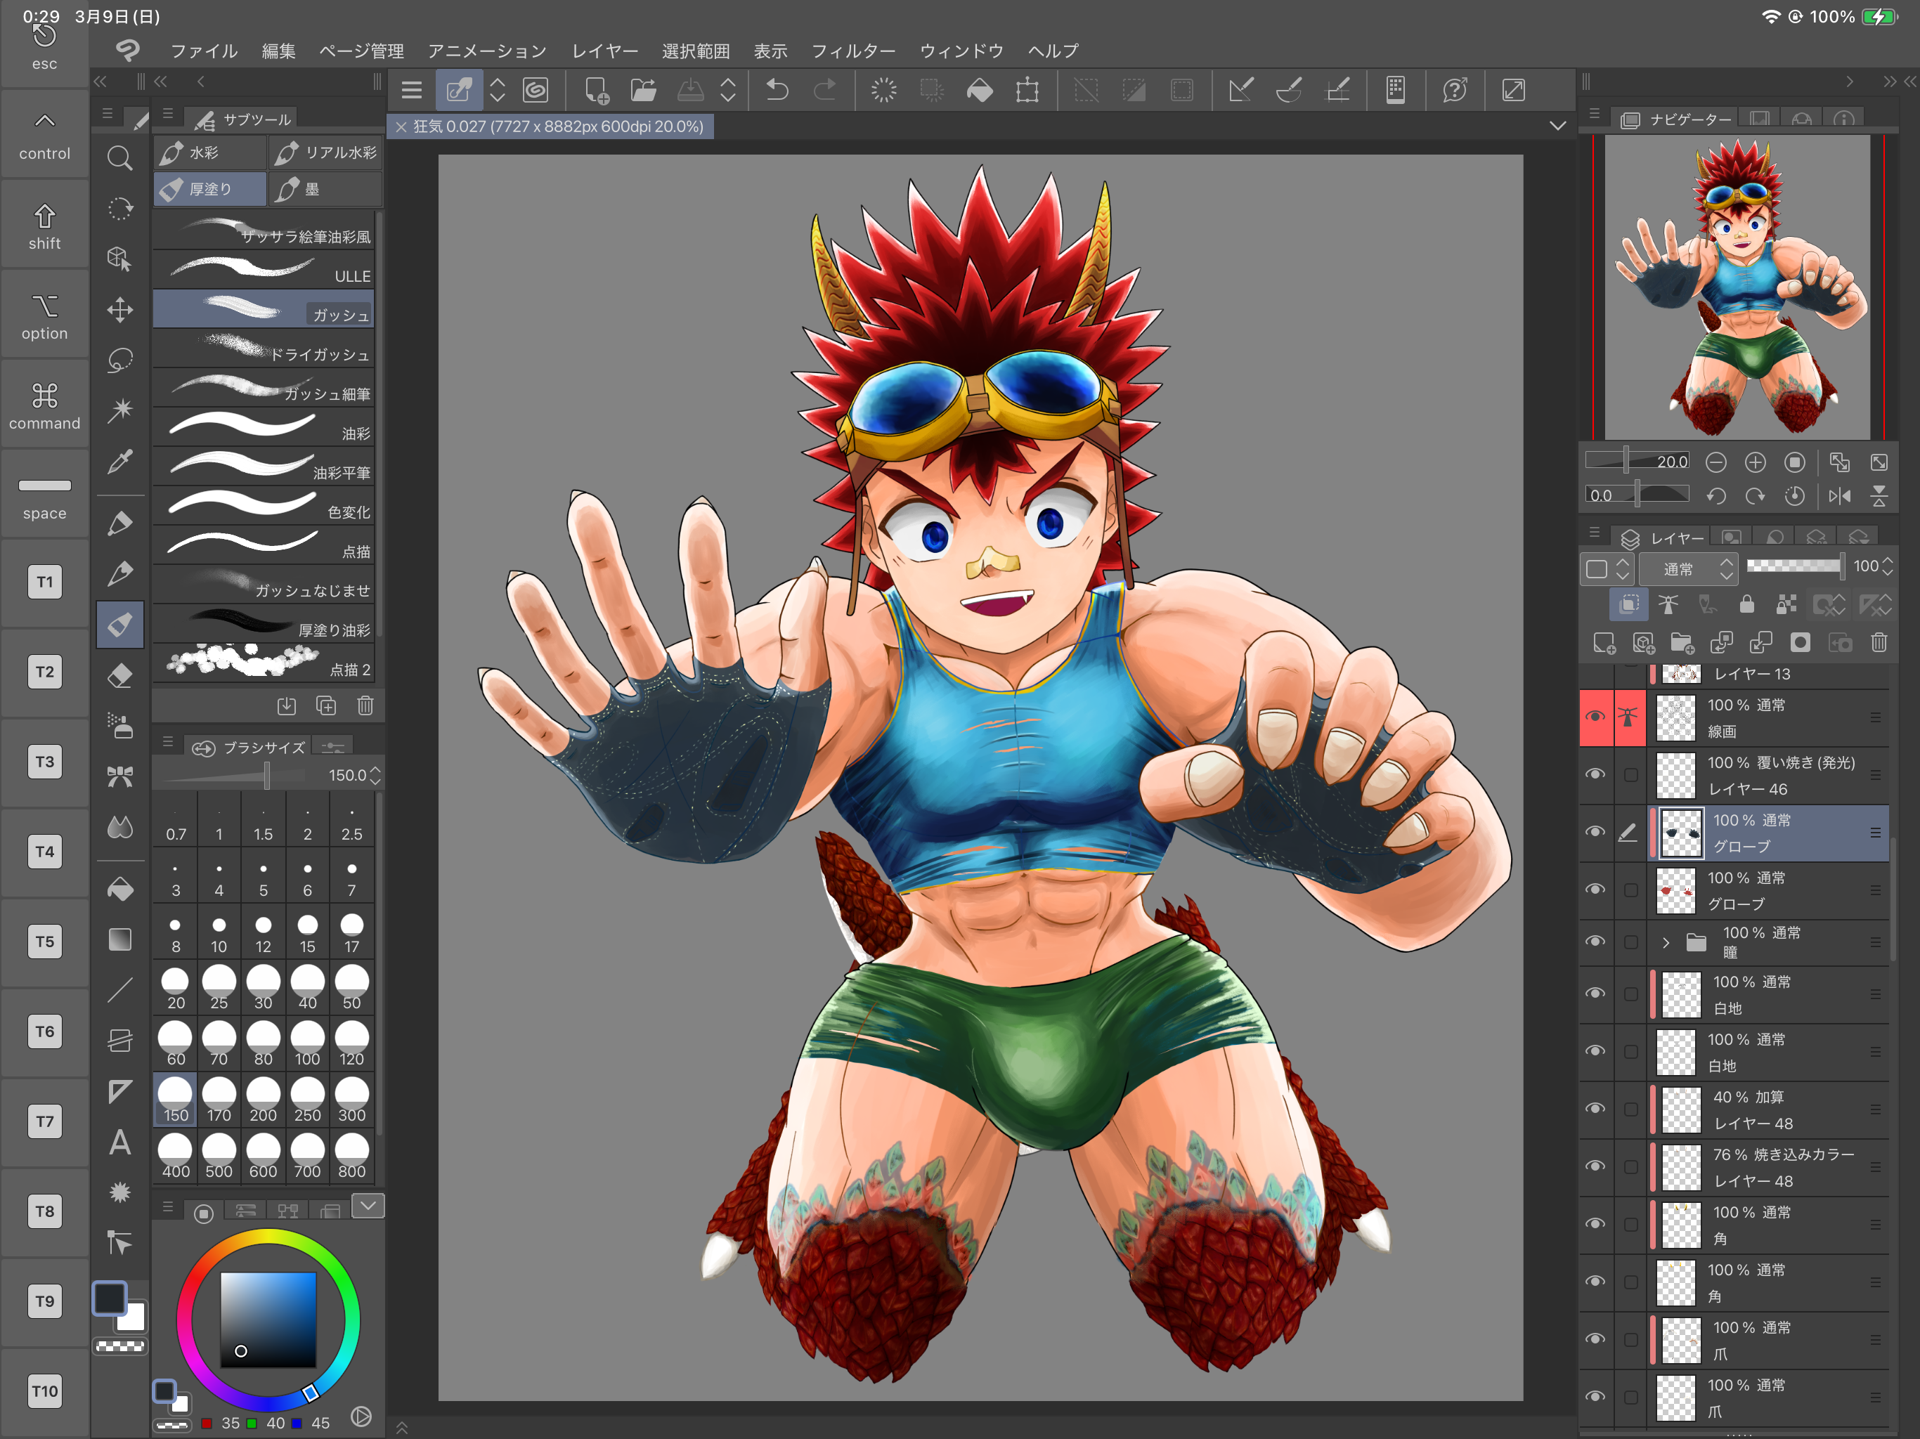This screenshot has width=1920, height=1439.
Task: Select the Lasso selection tool
Action: 119,360
